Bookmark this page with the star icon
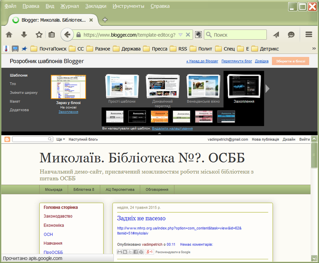This screenshot has height=263, width=319. coord(39,35)
